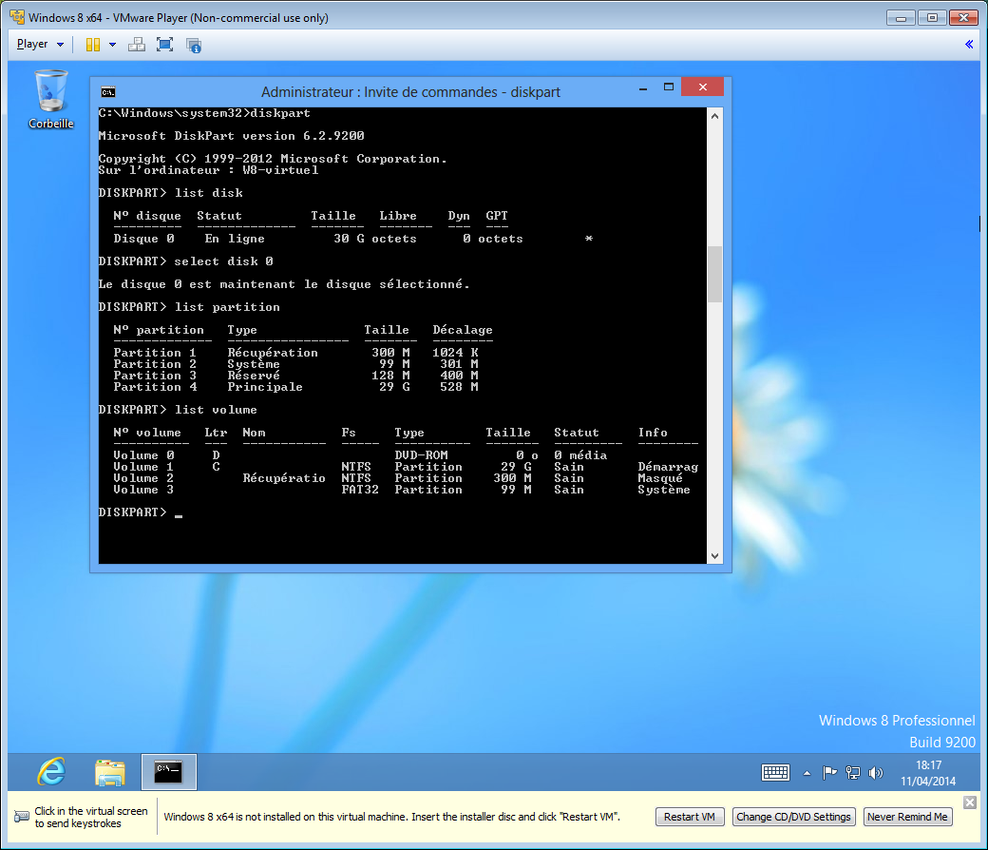Image resolution: width=988 pixels, height=850 pixels.
Task: Click Change CD/DVD Settings button
Action: [x=793, y=817]
